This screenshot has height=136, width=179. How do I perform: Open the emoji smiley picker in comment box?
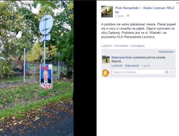pyautogui.click(x=171, y=72)
